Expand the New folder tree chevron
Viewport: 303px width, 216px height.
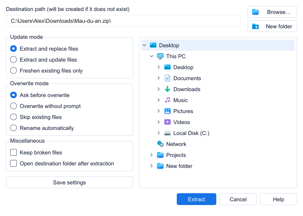click(x=151, y=166)
